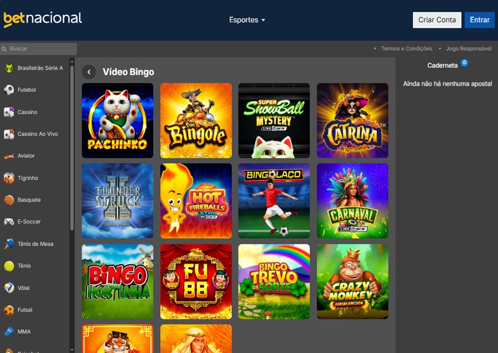
Task: Click the Entrar login button
Action: pos(479,20)
